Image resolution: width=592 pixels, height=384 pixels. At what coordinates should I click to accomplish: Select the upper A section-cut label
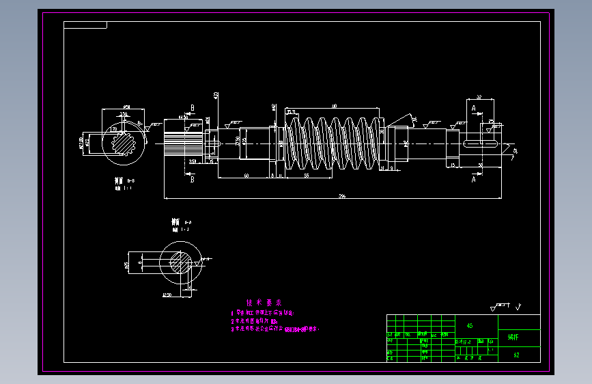coord(474,109)
